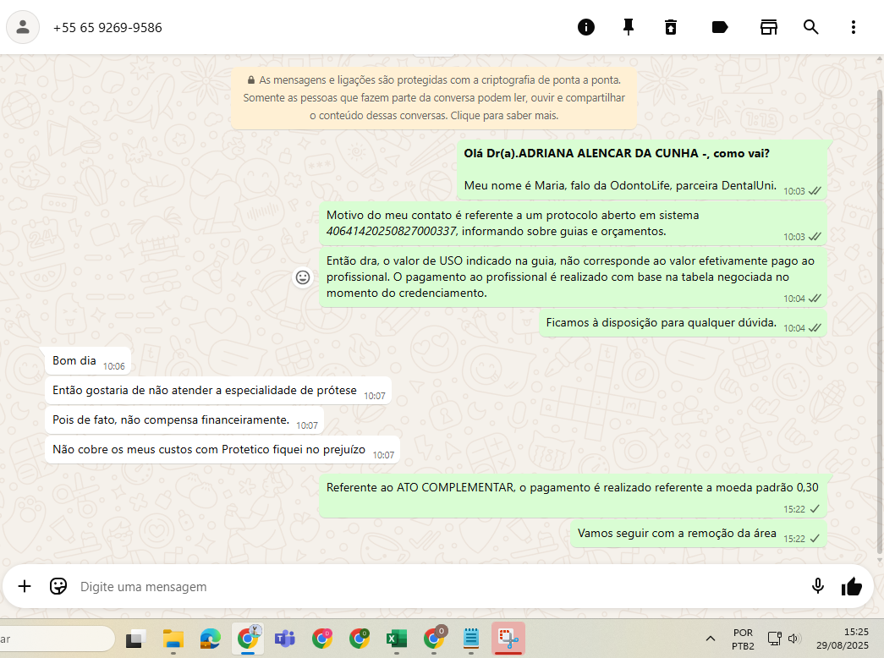Open the sticker and emoji picker
The height and width of the screenshot is (658, 884).
click(x=58, y=586)
